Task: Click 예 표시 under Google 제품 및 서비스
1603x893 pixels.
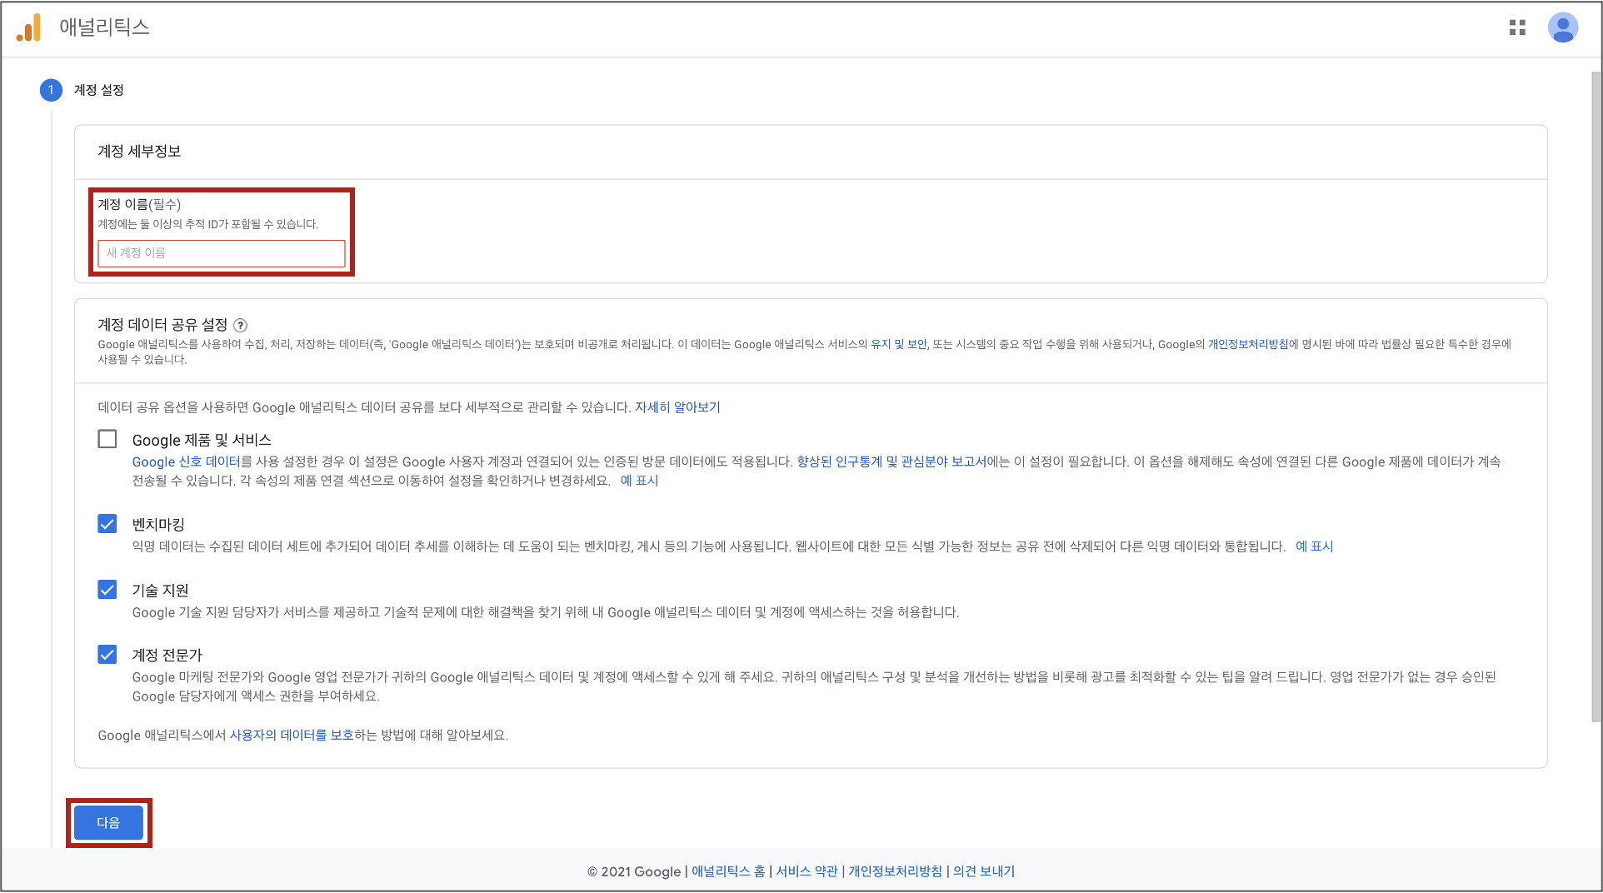Action: [639, 481]
